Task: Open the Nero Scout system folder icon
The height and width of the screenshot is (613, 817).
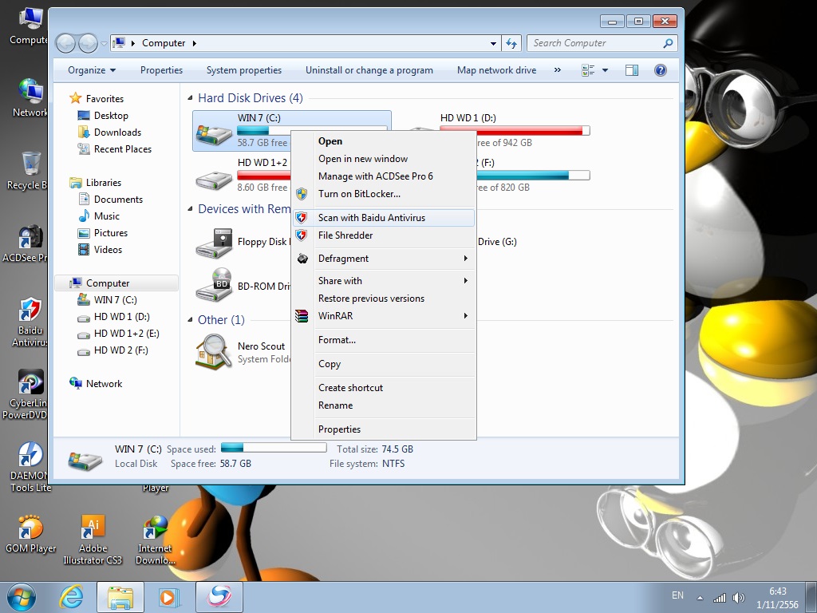Action: click(x=214, y=352)
